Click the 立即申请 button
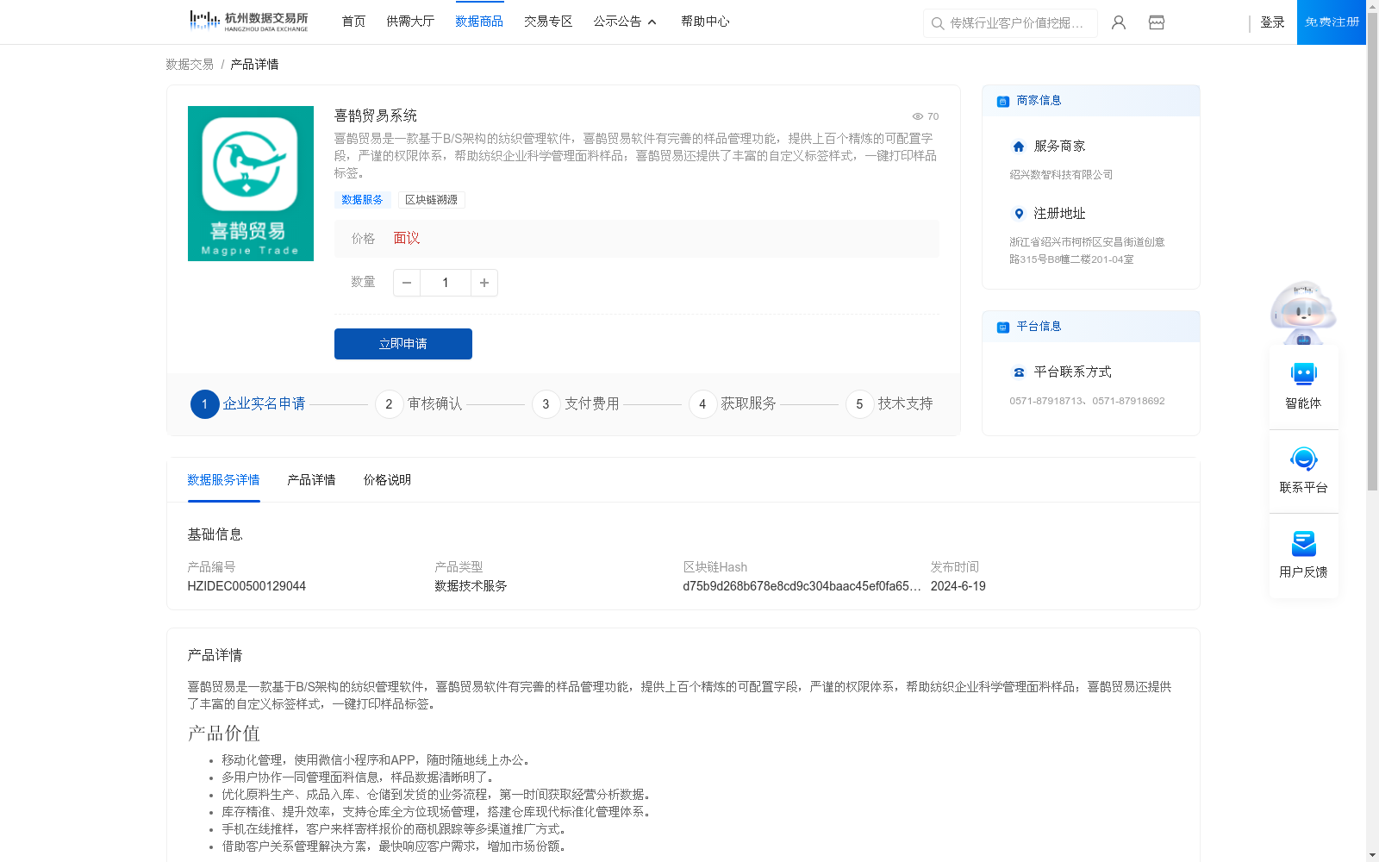The height and width of the screenshot is (862, 1379). pyautogui.click(x=403, y=344)
